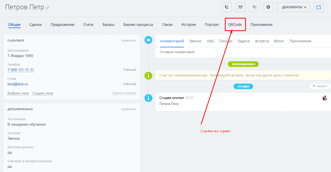Open the Бизнес-процессы tab

click(x=138, y=25)
